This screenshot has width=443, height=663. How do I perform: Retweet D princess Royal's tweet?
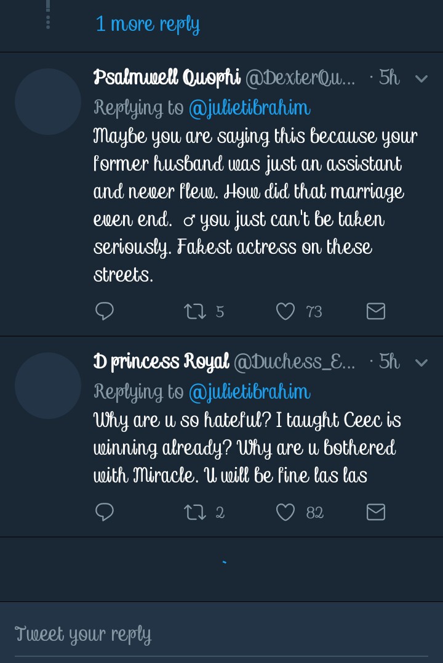tap(194, 512)
